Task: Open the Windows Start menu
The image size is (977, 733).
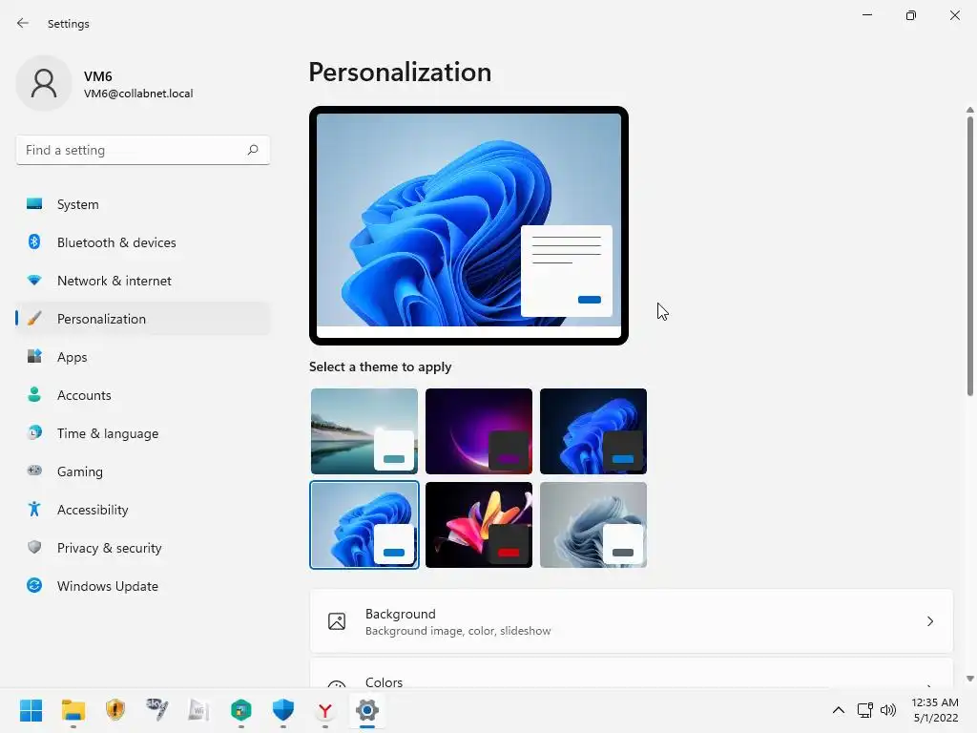Action: pyautogui.click(x=31, y=710)
